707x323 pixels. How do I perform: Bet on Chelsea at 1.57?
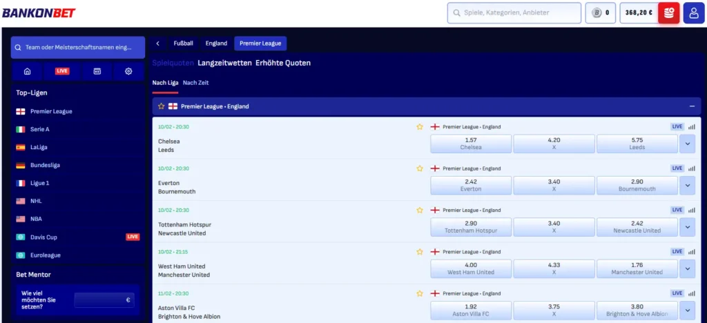point(471,144)
